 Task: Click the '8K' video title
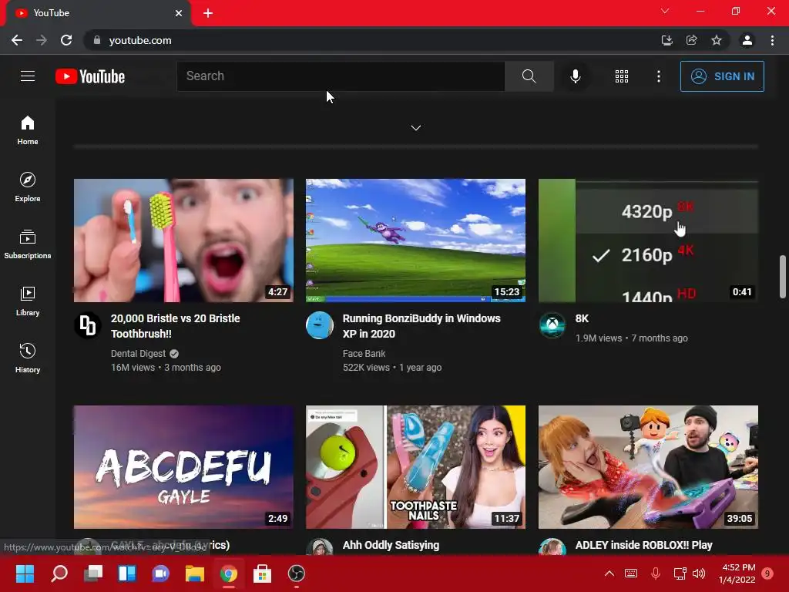point(582,318)
